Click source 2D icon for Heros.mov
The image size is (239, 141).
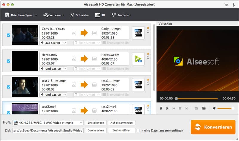pos(74,59)
